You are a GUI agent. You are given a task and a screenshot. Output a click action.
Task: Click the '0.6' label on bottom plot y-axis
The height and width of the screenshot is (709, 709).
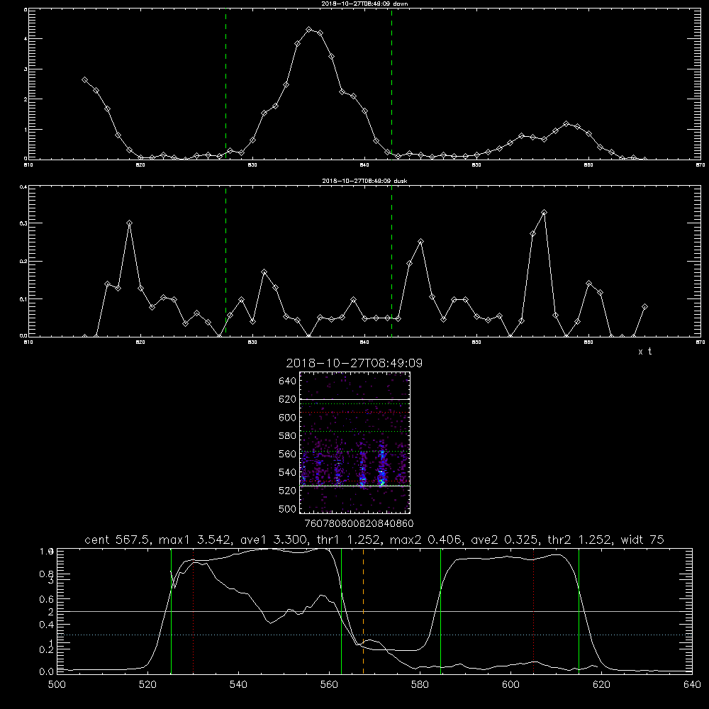[x=47, y=599]
